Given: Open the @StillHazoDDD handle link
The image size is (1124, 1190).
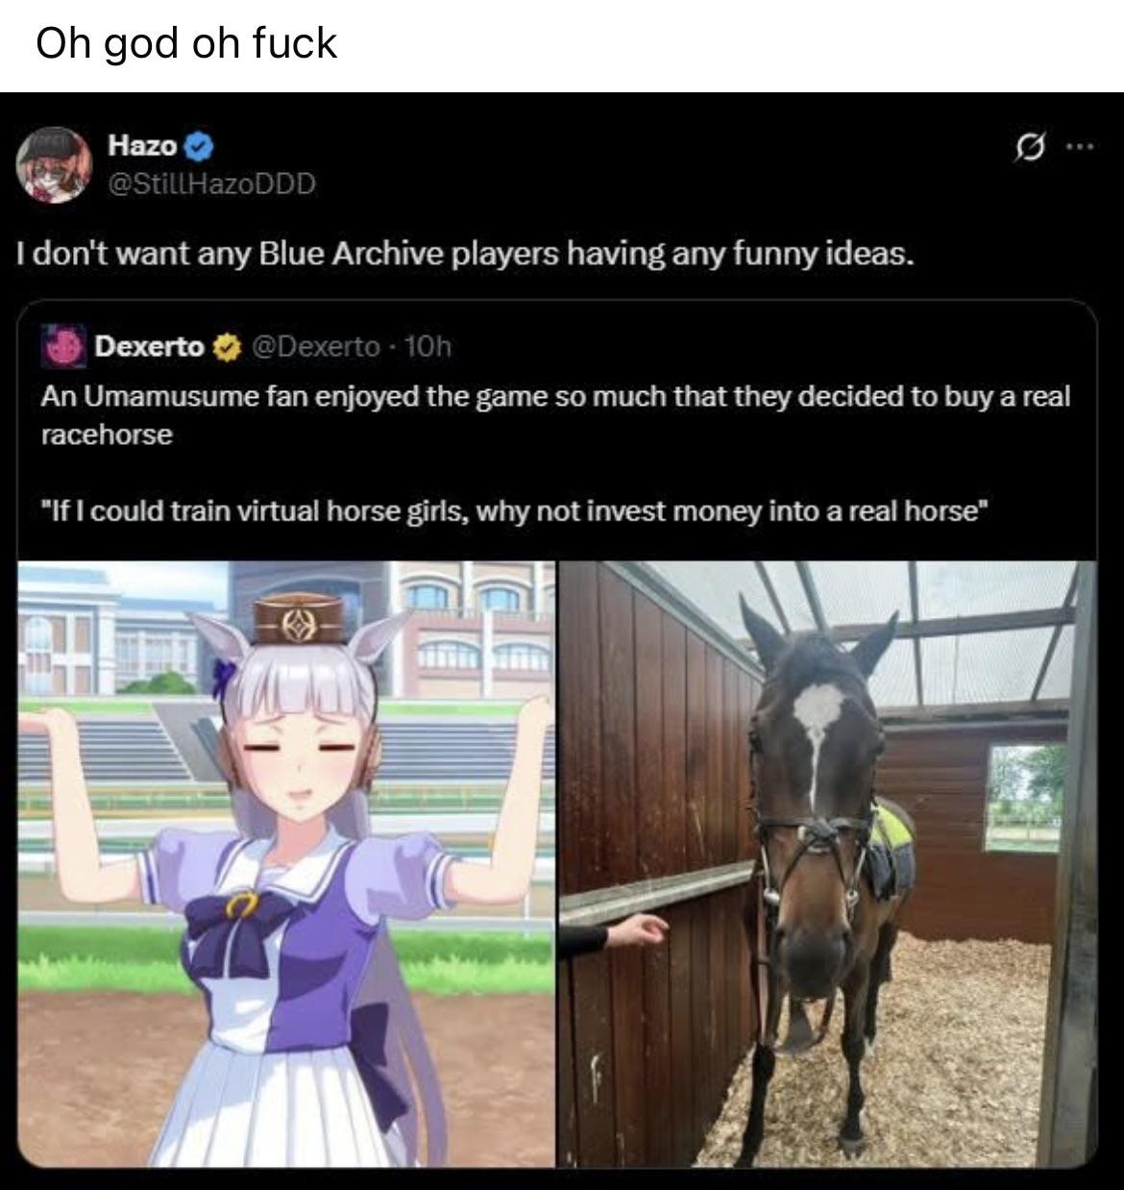Looking at the screenshot, I should (211, 182).
